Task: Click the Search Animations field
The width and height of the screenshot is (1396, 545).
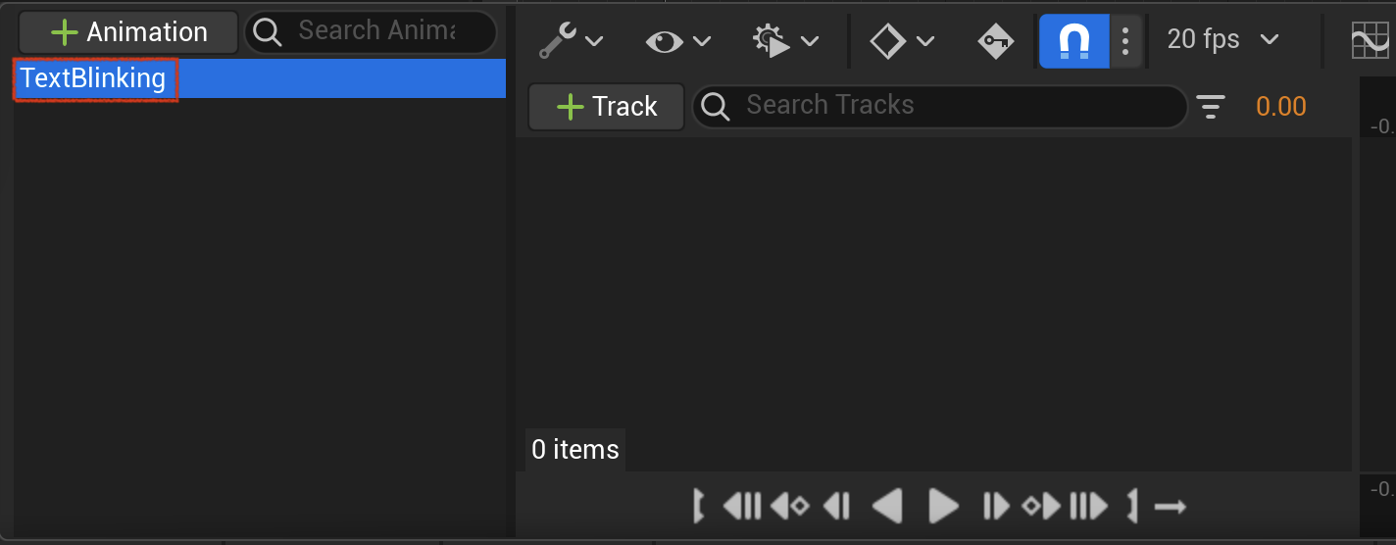Action: click(371, 32)
